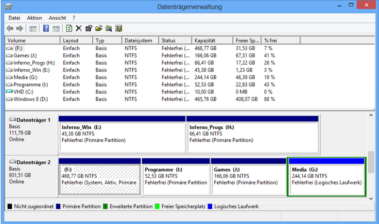Select the Media (G:) volume name in list
The width and height of the screenshot is (379, 224).
click(x=25, y=77)
